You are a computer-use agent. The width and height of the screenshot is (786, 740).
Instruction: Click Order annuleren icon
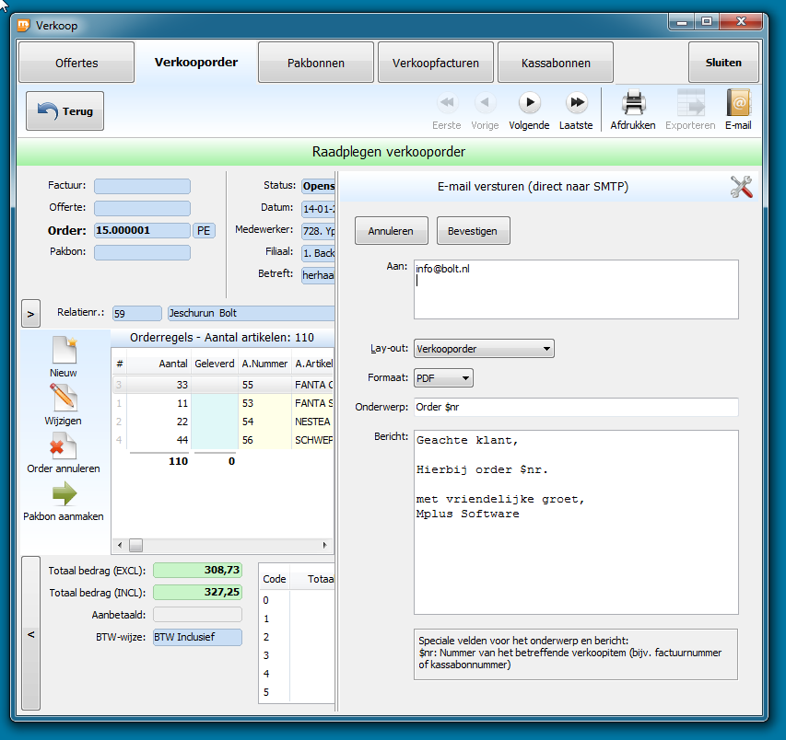pos(64,453)
